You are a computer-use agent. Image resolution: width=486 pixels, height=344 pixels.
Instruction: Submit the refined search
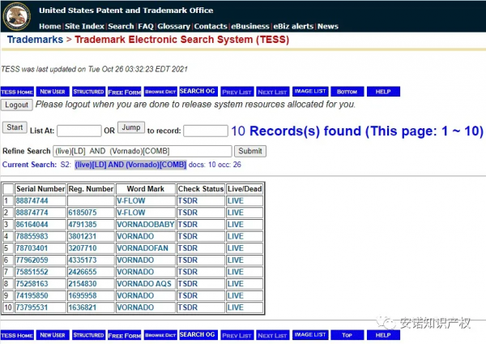(249, 151)
